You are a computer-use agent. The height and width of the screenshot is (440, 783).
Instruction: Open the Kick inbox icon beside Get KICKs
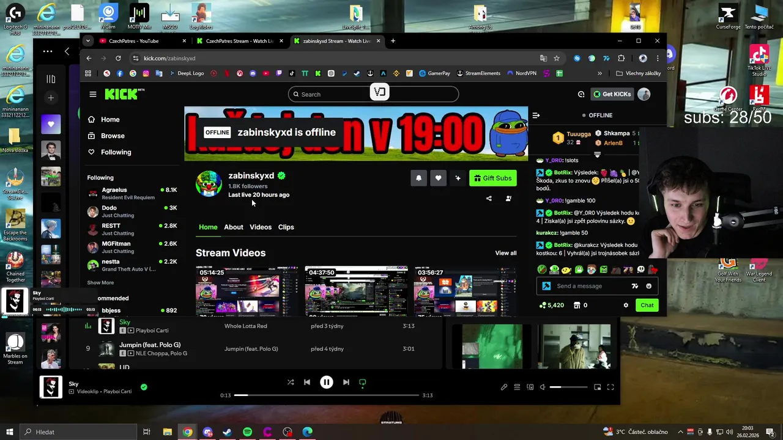coord(581,94)
